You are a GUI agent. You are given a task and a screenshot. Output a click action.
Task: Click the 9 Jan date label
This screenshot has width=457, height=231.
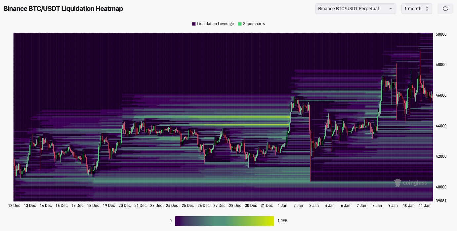393,206
